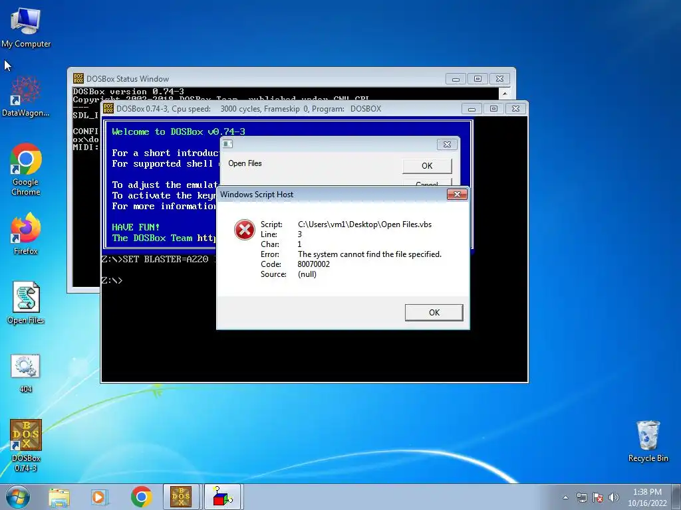The height and width of the screenshot is (510, 681).
Task: Minimize the DOSBox 0.74-3 window
Action: (472, 109)
